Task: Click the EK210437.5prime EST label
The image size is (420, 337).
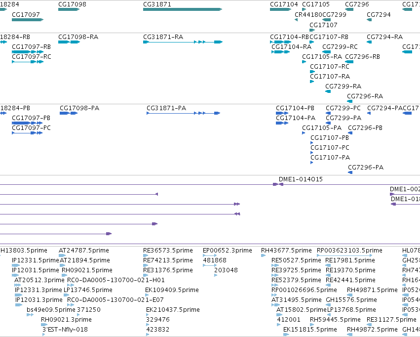Action: [x=173, y=310]
